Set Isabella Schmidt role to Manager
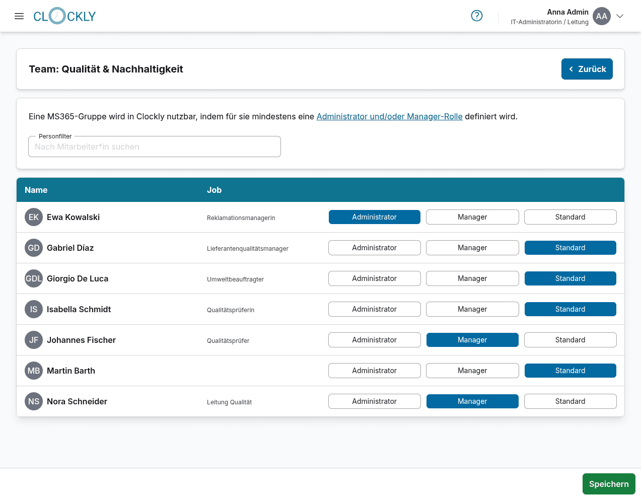This screenshot has height=500, width=641. point(472,309)
